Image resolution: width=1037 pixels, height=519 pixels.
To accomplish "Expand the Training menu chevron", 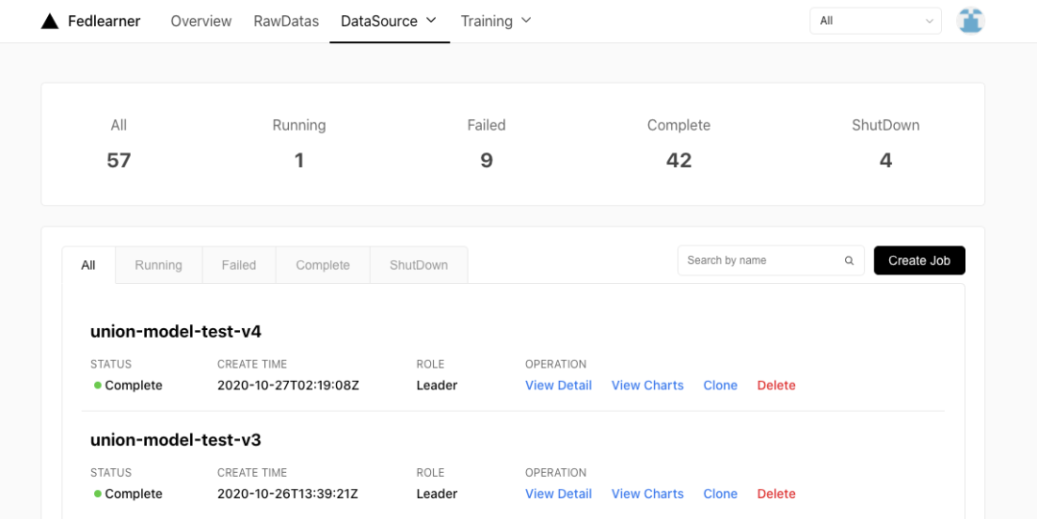I will [525, 21].
